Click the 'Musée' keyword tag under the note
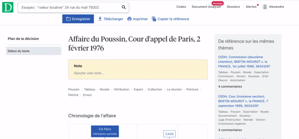299x139 pixels. click(104, 89)
